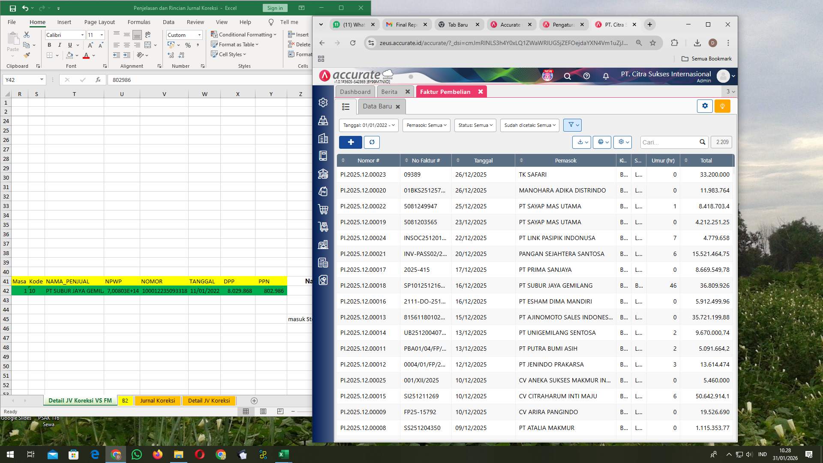Click the blue plus button to add invoice

tap(351, 142)
